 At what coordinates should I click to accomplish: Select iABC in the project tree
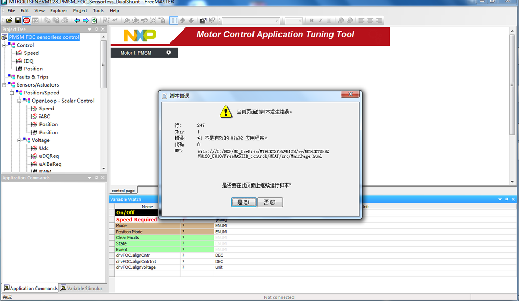tap(45, 117)
